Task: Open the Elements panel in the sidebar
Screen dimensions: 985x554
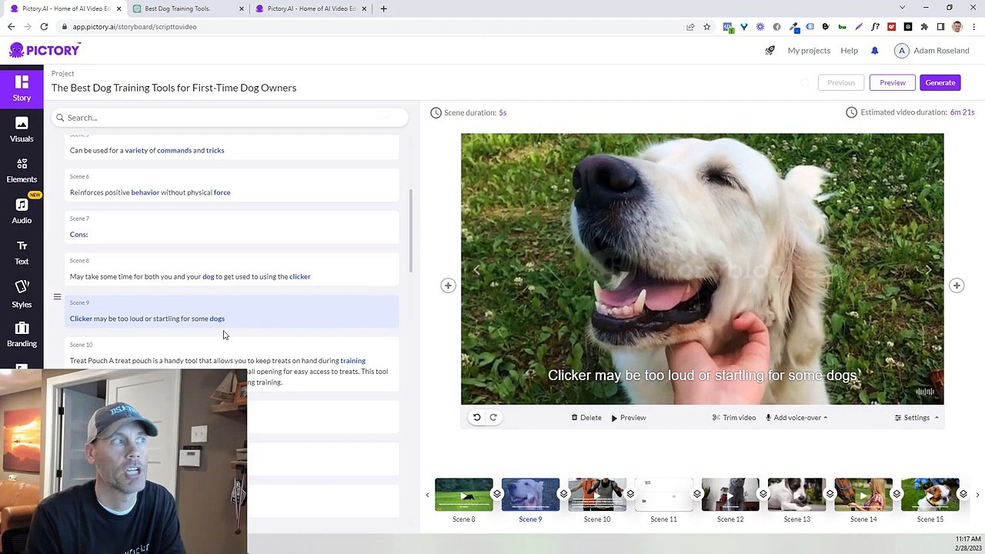Action: (22, 170)
